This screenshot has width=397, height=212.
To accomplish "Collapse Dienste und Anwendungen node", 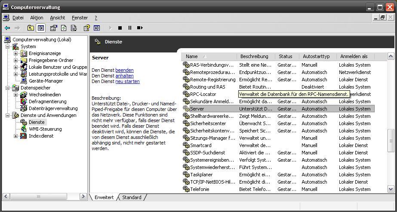I will [8, 115].
